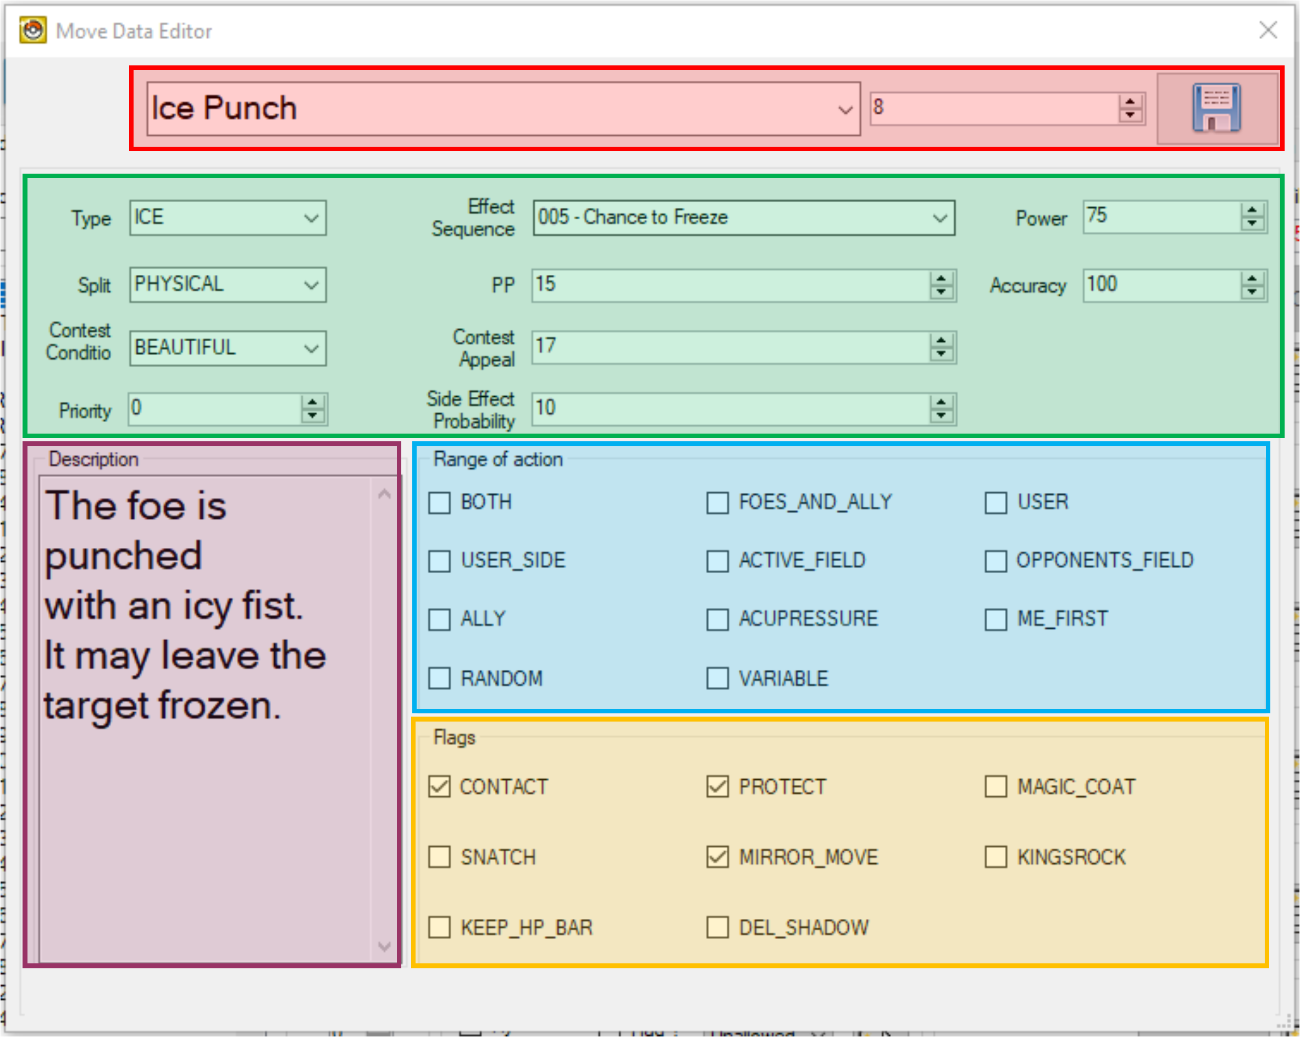Disable the MIRROR_MOVE flag
The width and height of the screenshot is (1300, 1037).
[717, 857]
